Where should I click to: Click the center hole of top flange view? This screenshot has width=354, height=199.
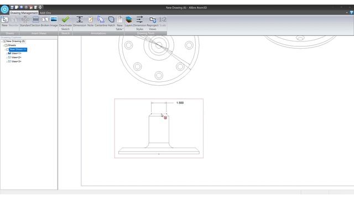[x=159, y=45]
